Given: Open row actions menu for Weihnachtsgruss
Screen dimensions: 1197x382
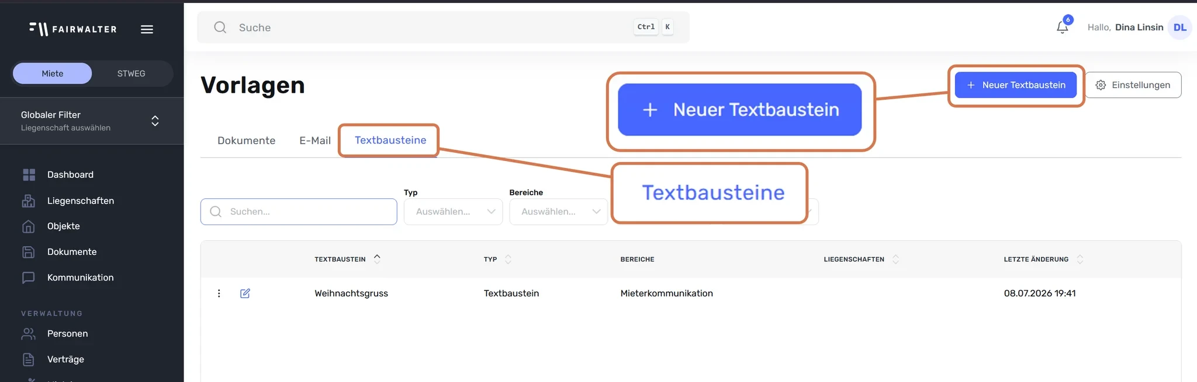Looking at the screenshot, I should 219,293.
